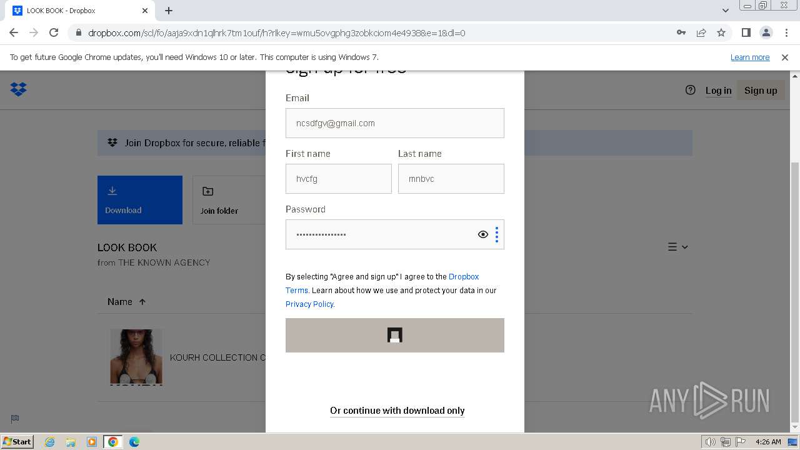Click the report flag icon at page bottom
Screen dimensions: 800x450
coord(15,419)
